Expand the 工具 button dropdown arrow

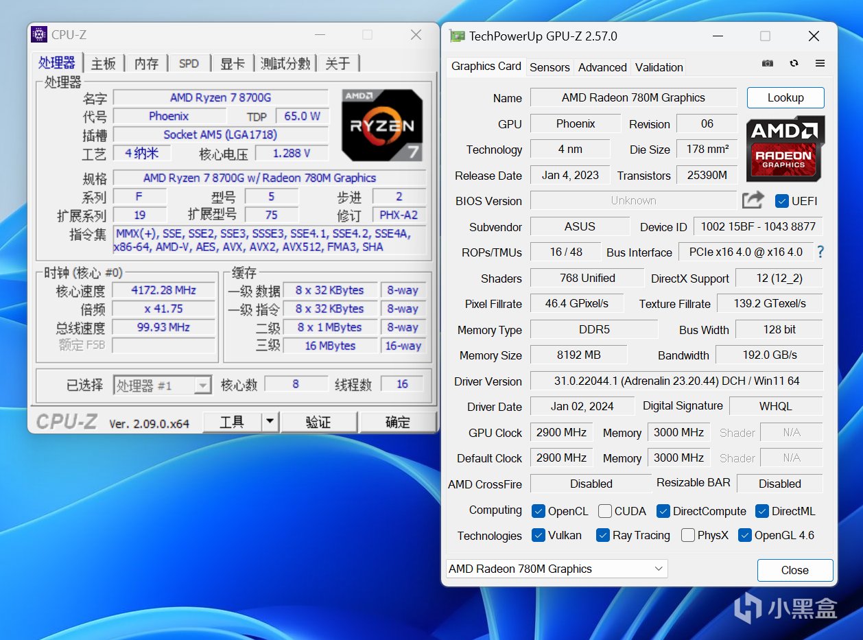pyautogui.click(x=270, y=422)
